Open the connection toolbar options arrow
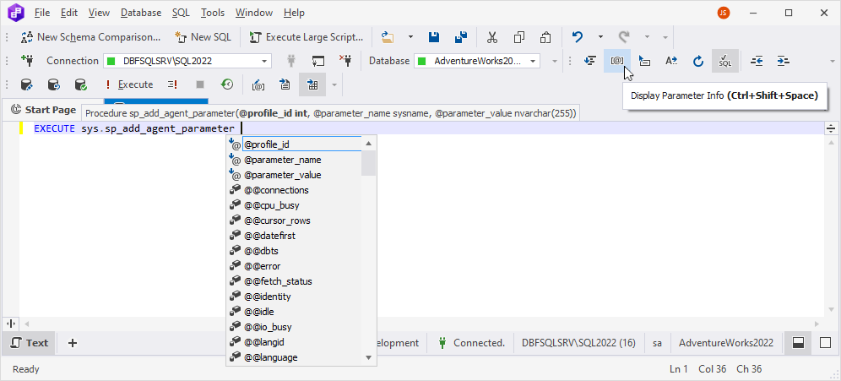 coord(555,61)
